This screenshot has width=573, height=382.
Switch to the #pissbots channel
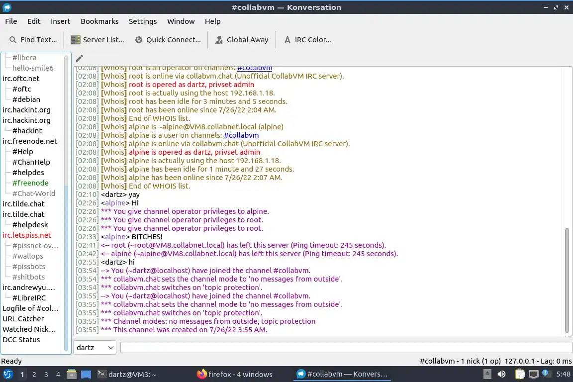28,267
